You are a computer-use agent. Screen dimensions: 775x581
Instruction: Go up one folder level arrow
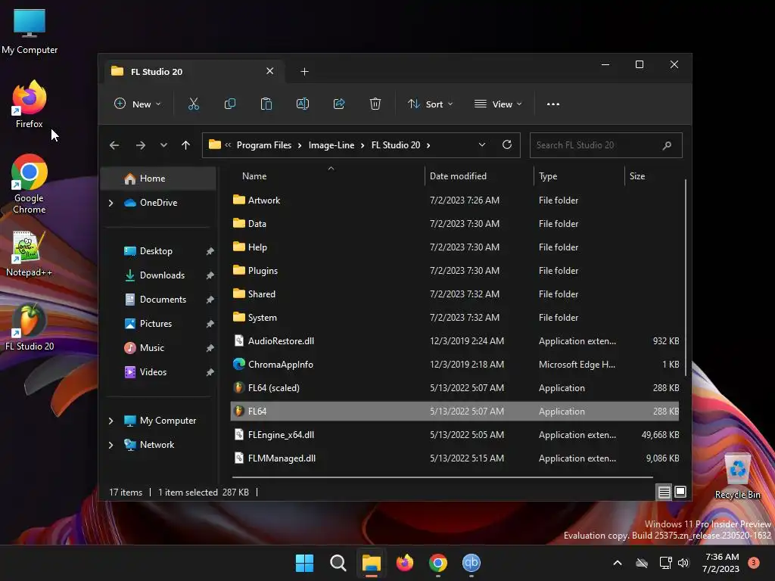click(x=186, y=145)
